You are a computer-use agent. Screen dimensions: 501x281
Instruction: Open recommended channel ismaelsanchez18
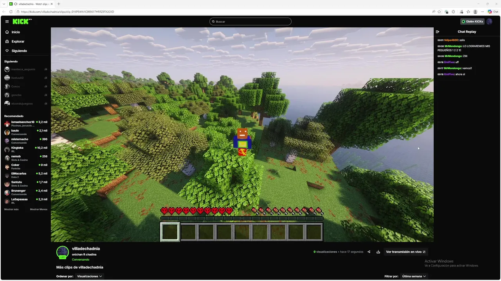(x=25, y=124)
